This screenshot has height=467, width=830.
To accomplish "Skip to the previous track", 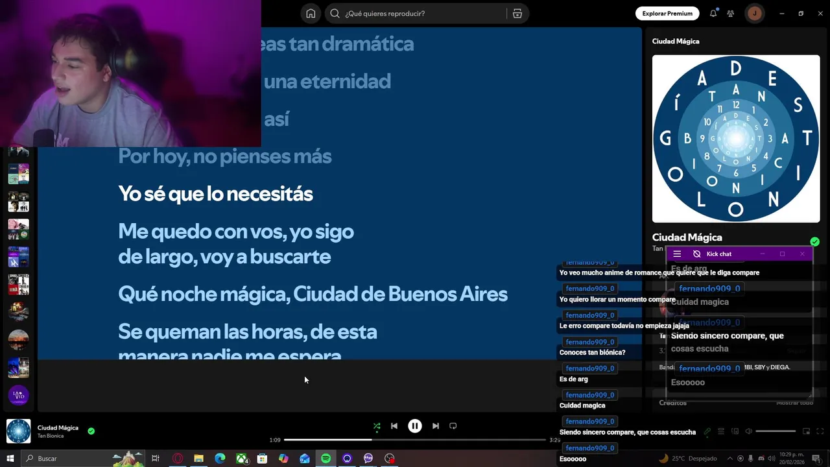I will click(394, 426).
